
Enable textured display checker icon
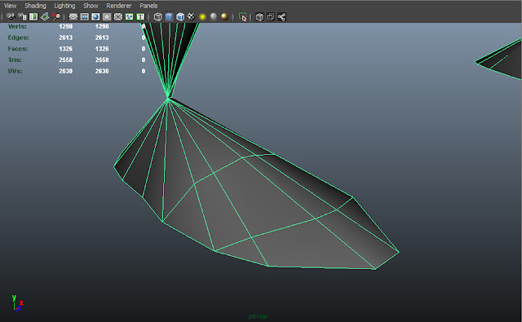[191, 16]
